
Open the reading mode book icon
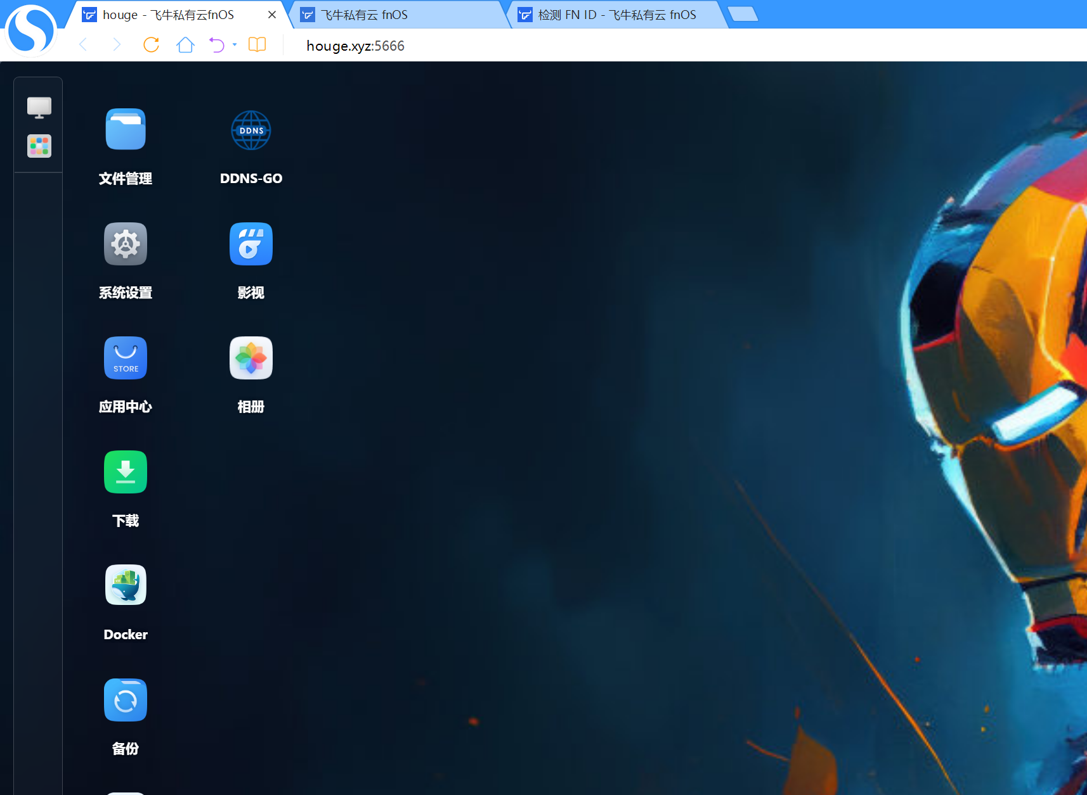257,44
